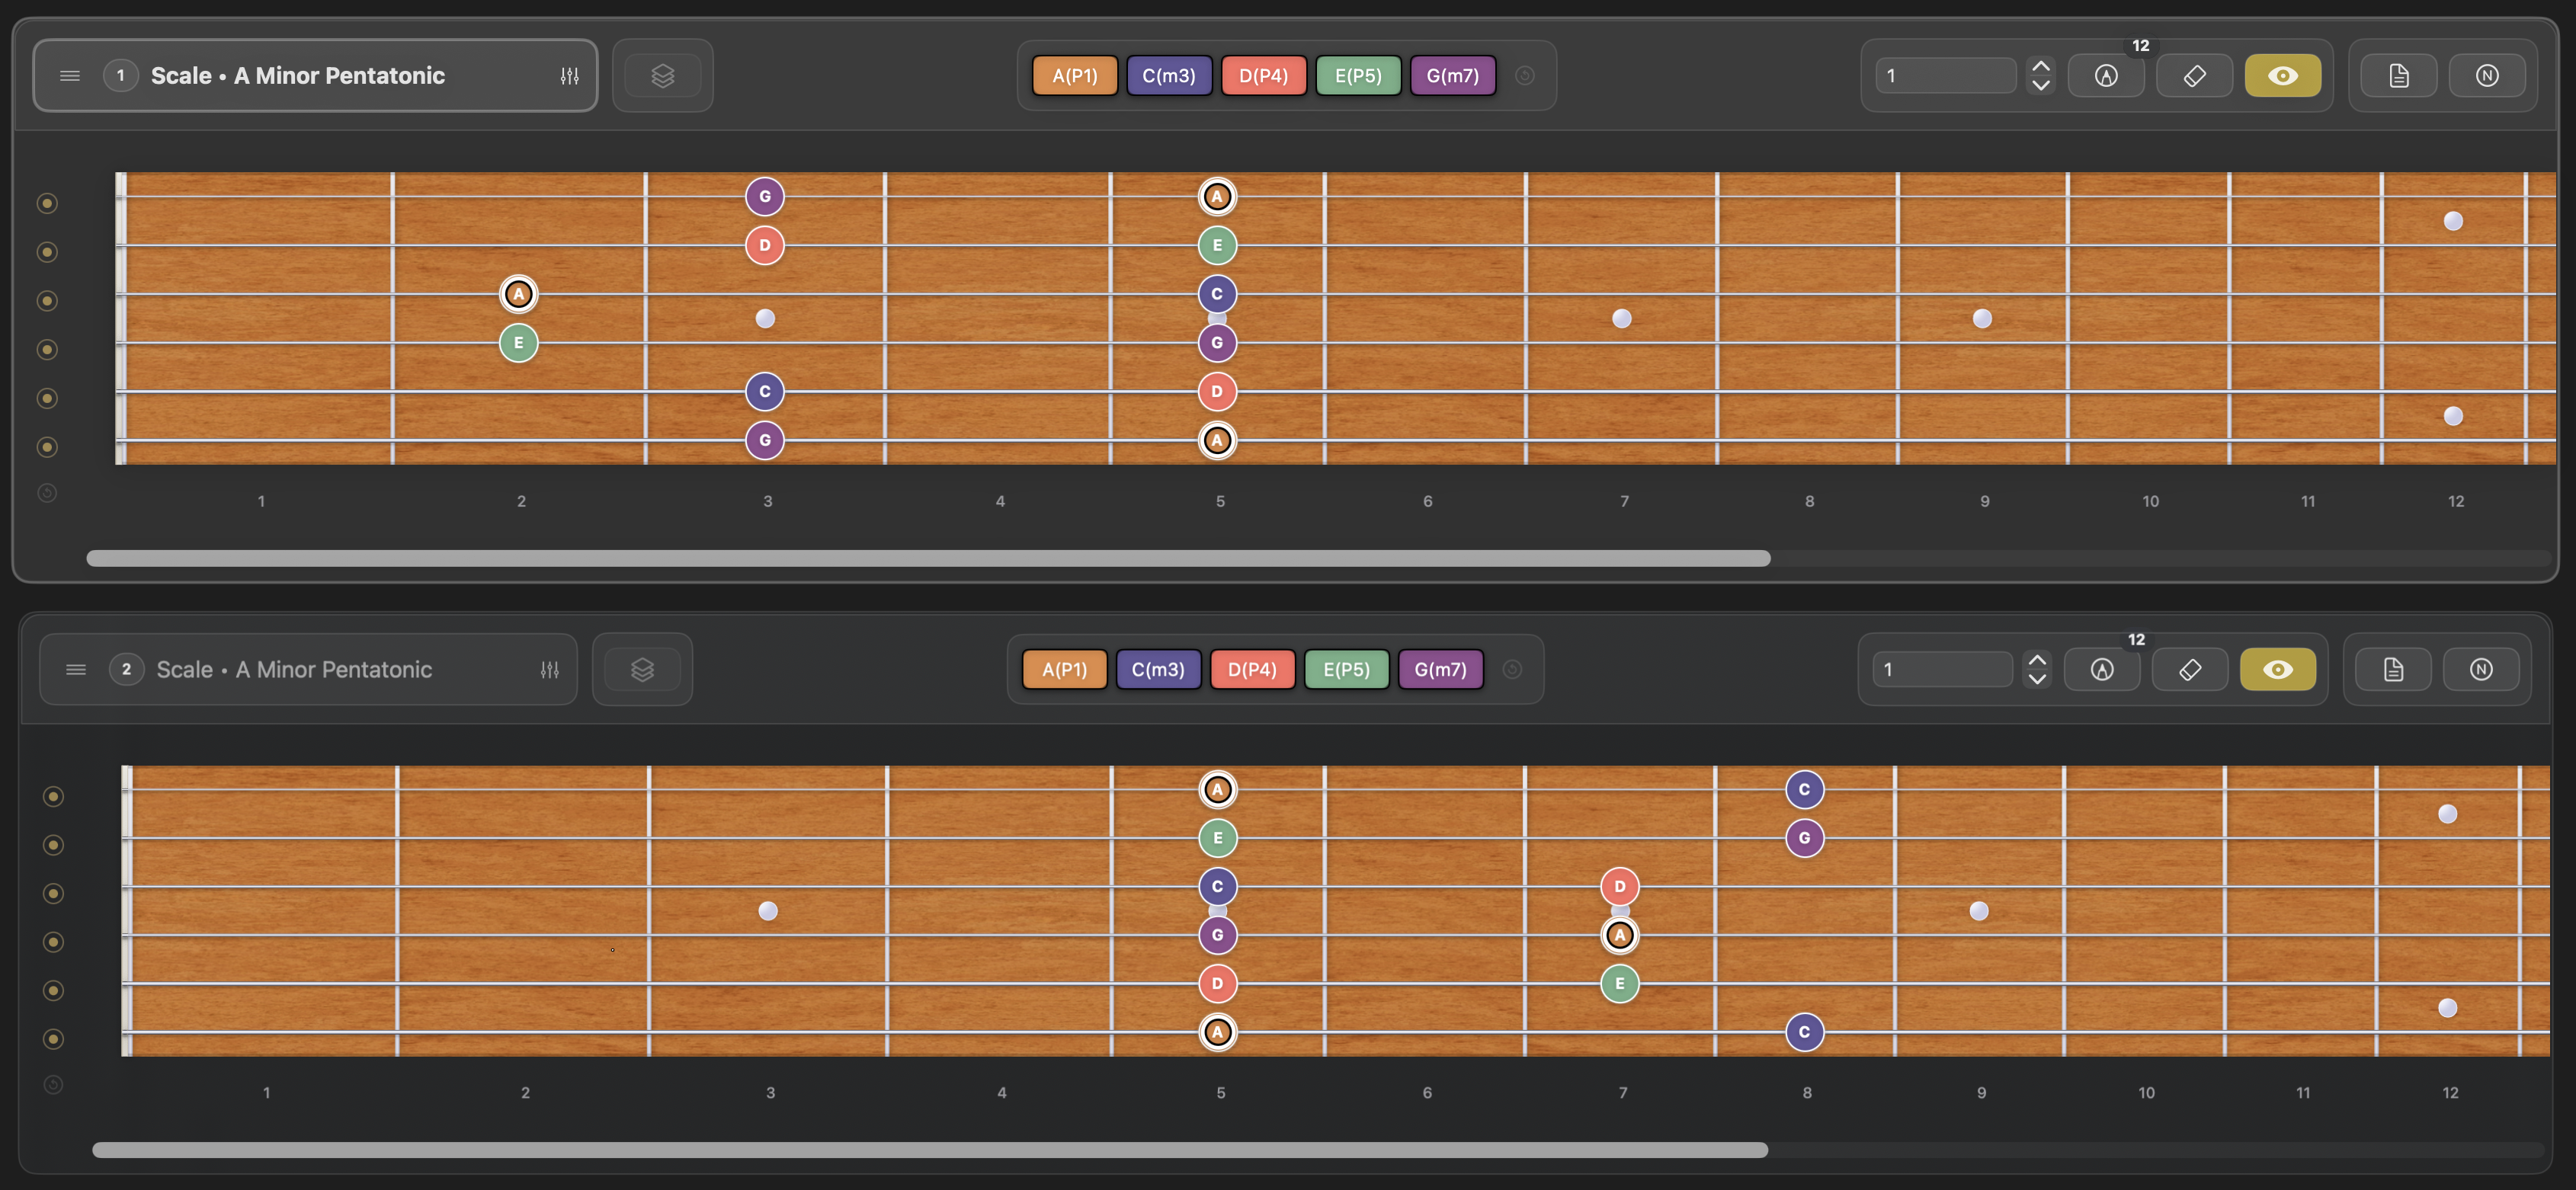Click the horizontal scrollbar under fretboard 2
This screenshot has height=1190, width=2576.
pos(930,1151)
